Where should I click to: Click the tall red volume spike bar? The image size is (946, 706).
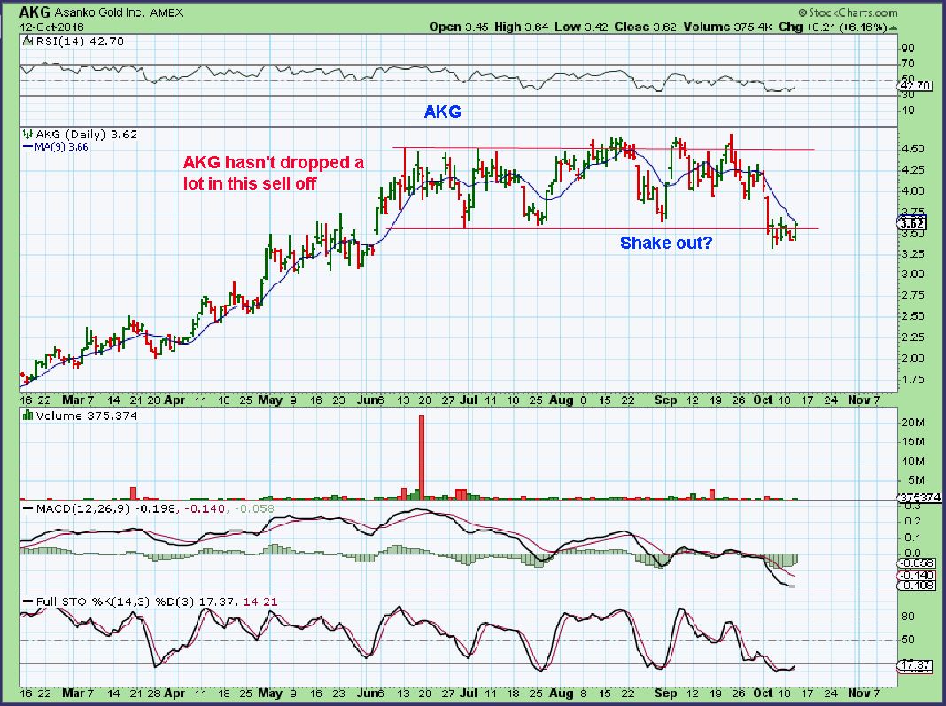(421, 457)
